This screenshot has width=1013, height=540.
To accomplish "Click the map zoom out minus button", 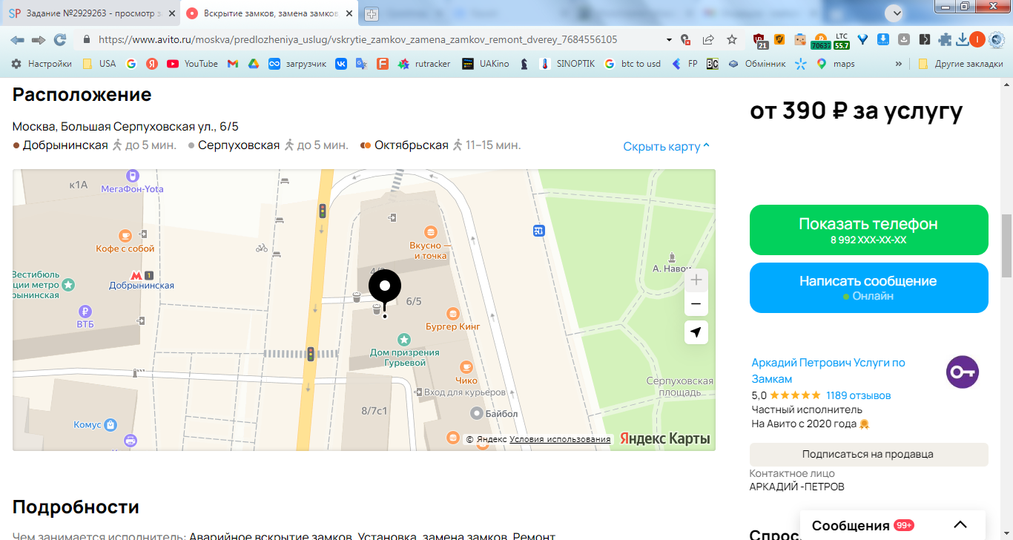I will [x=696, y=304].
